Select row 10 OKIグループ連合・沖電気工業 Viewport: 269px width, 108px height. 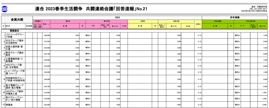pyautogui.click(x=134, y=92)
